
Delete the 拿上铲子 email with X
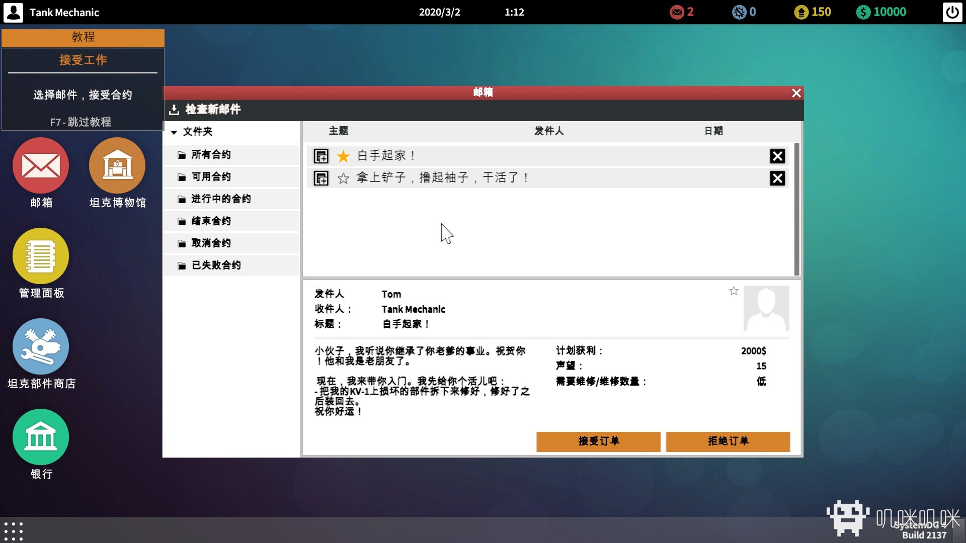[777, 178]
